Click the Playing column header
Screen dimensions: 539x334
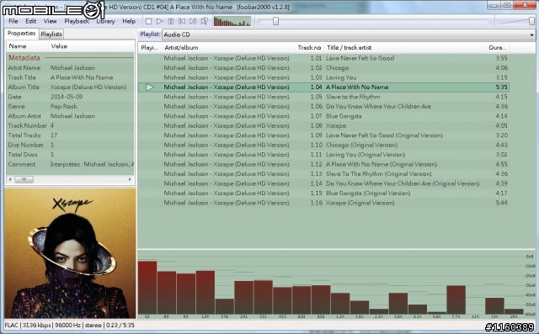coord(150,48)
